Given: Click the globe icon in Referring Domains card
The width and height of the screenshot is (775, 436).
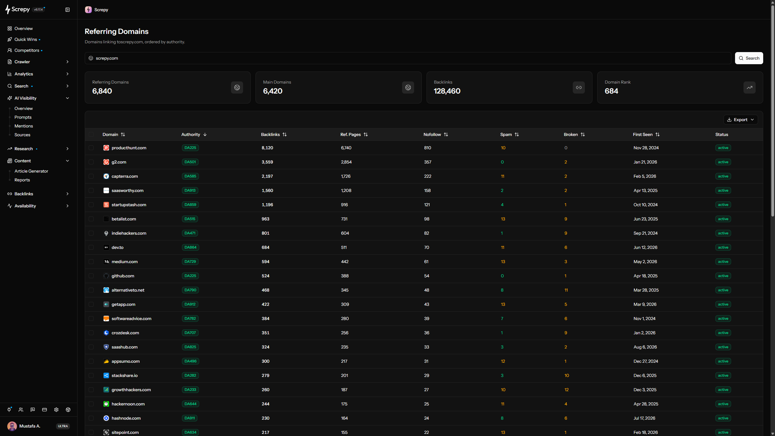Looking at the screenshot, I should 237,88.
